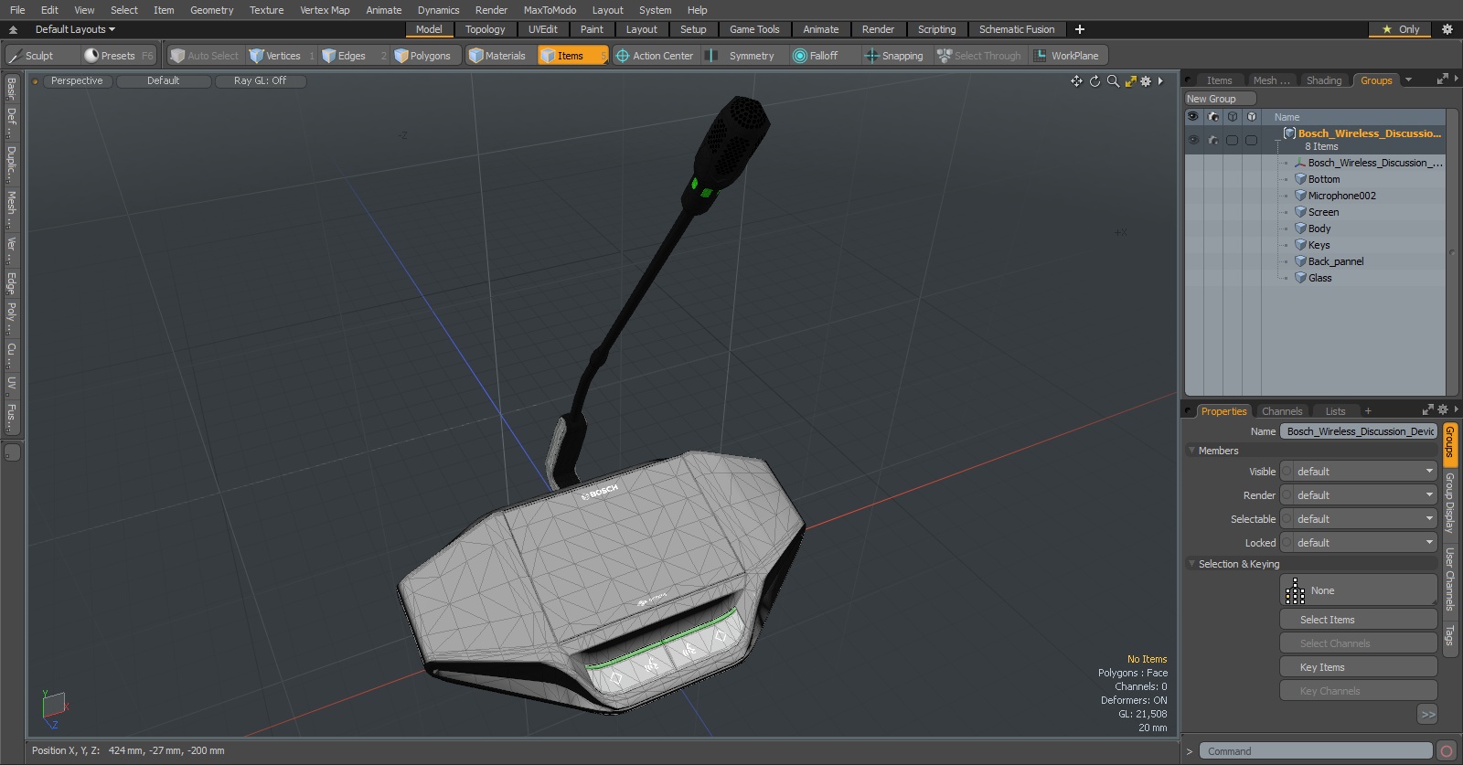Select the Items mode button
Image resolution: width=1463 pixels, height=765 pixels.
(572, 56)
